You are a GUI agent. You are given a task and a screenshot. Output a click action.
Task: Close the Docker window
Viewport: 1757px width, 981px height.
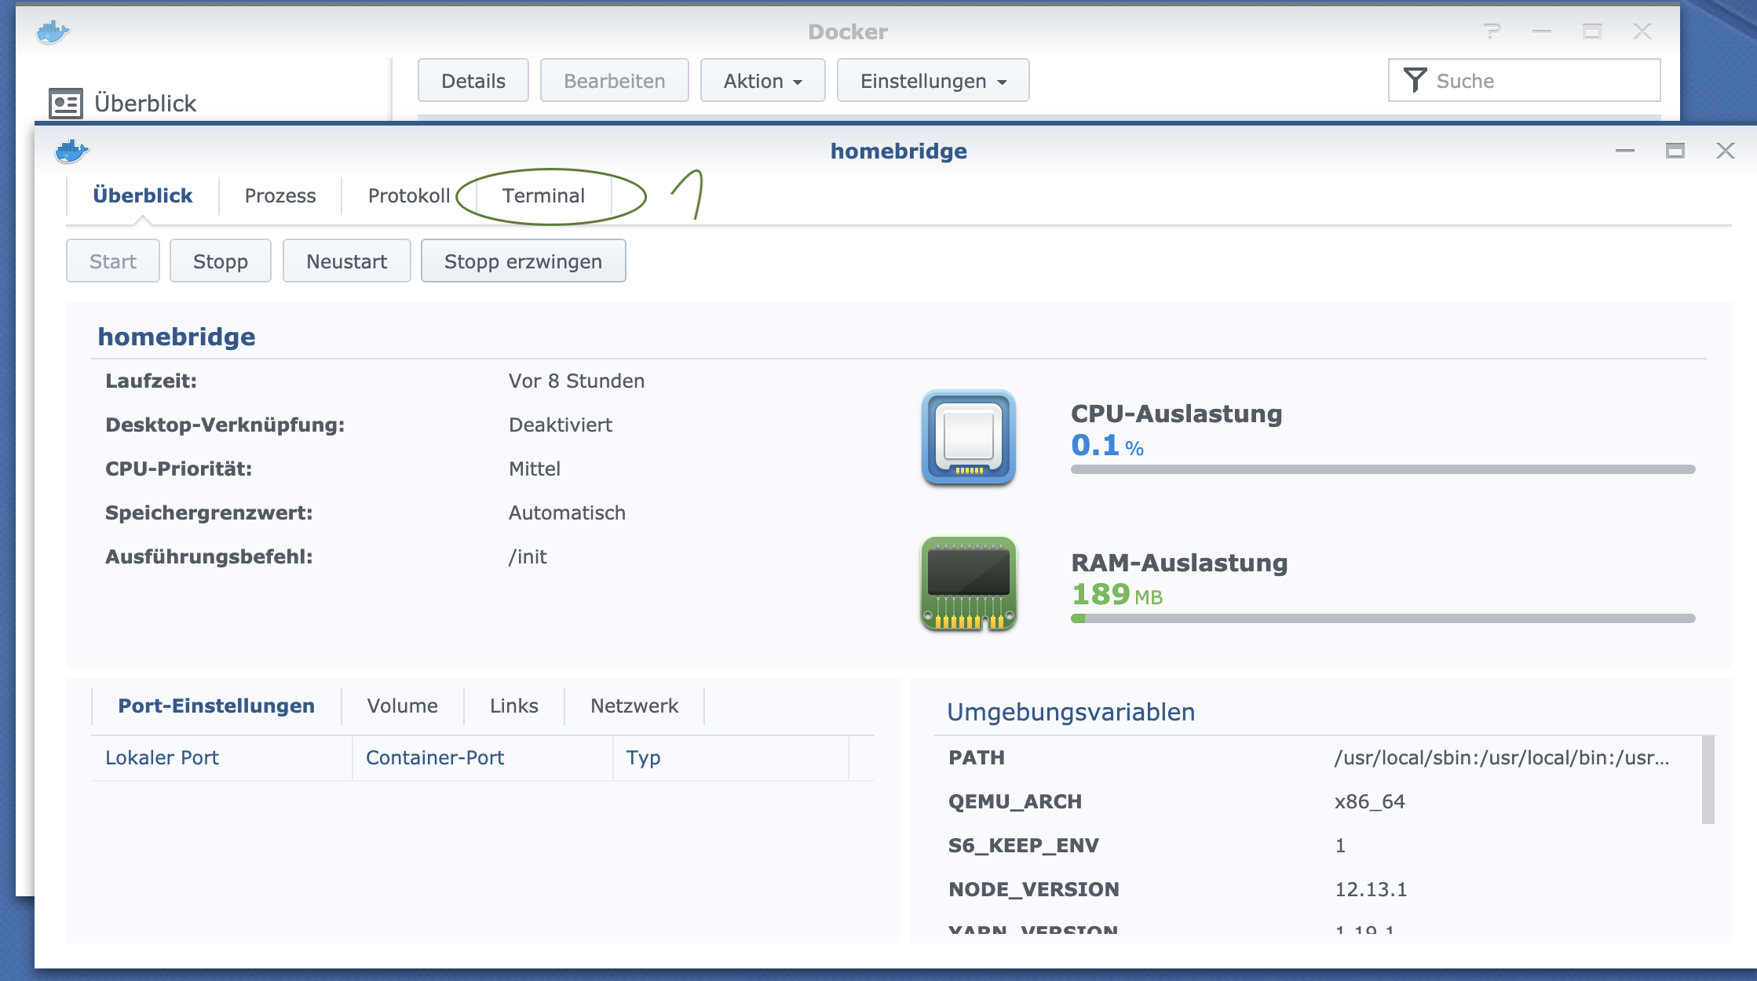tap(1642, 31)
